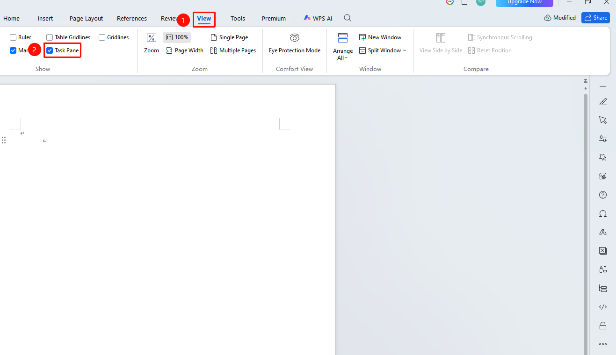Click the Share button
This screenshot has width=616, height=355.
(x=595, y=18)
